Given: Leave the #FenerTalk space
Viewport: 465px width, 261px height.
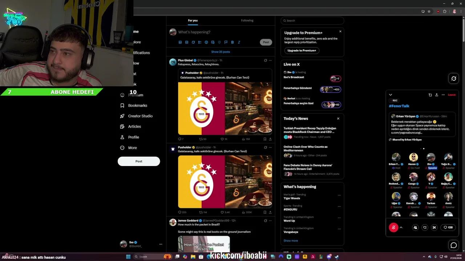Looking at the screenshot, I should click(452, 95).
